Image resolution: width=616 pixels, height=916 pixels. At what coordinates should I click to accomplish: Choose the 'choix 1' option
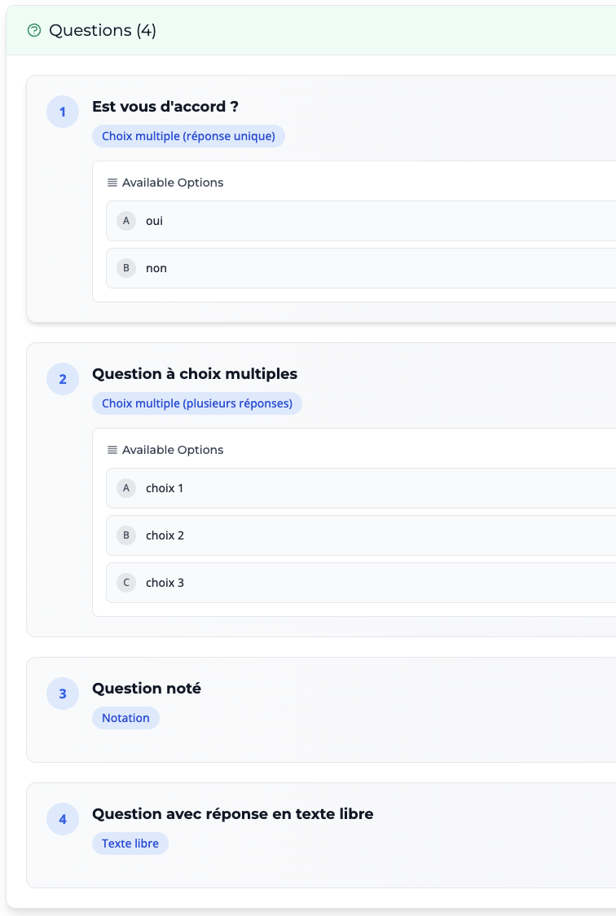[x=164, y=488]
